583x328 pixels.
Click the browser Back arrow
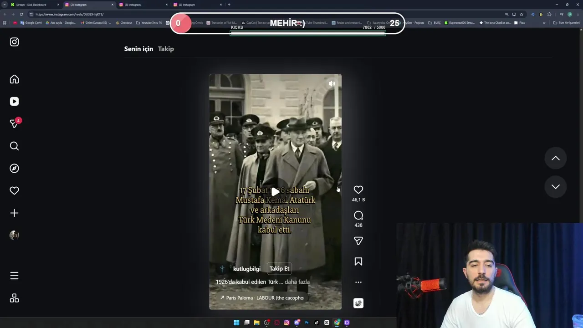tap(5, 14)
